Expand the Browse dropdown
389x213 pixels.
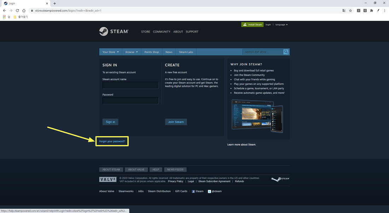pos(132,52)
